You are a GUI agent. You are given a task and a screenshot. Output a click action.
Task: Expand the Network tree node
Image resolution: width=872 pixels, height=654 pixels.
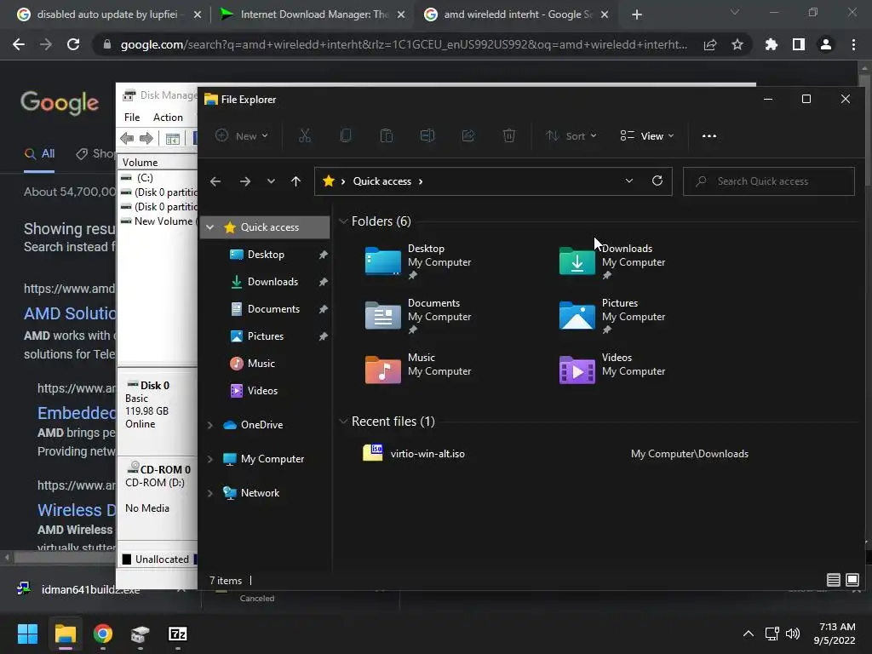[210, 493]
